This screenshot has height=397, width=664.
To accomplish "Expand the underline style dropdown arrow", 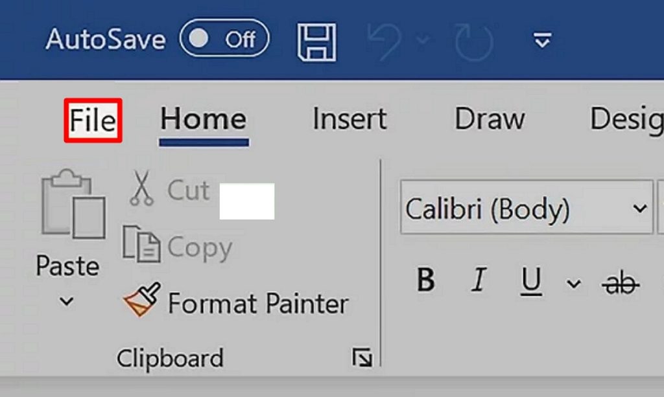I will 573,283.
